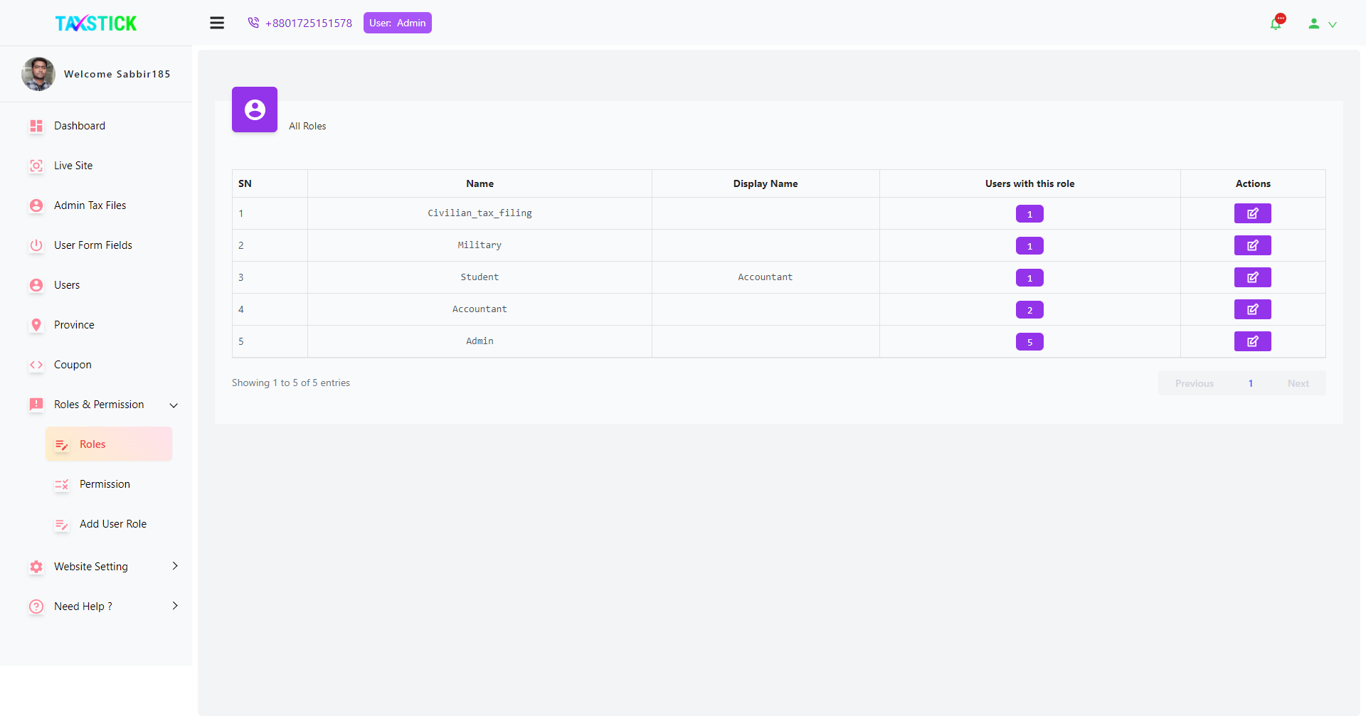Edit the Accountant role in row 4
Image resolution: width=1366 pixels, height=716 pixels.
pyautogui.click(x=1252, y=309)
